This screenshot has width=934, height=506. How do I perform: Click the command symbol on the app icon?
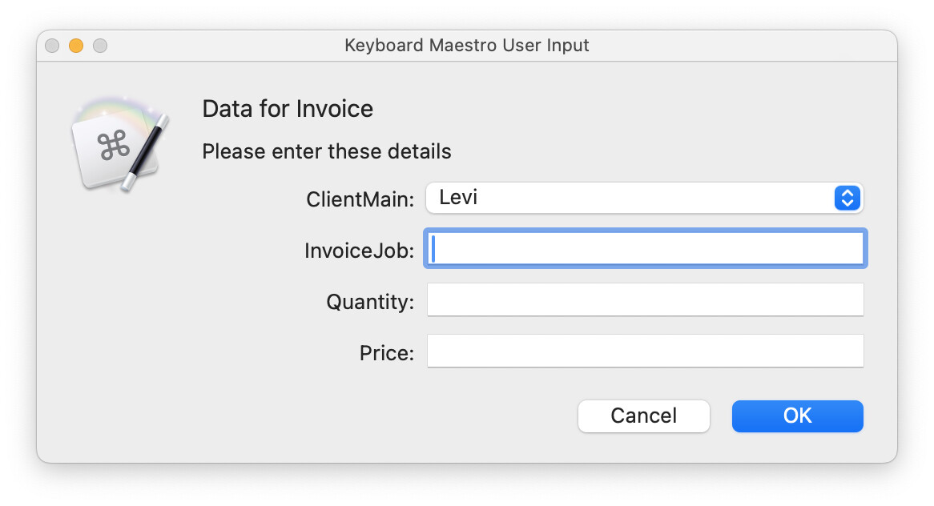coord(113,147)
